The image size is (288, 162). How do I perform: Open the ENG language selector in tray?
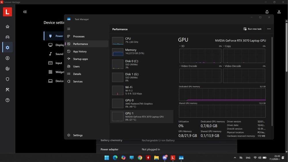click(x=248, y=158)
